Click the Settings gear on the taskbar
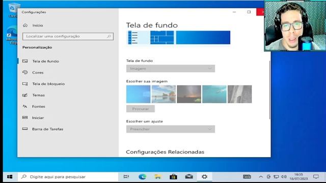Viewport: 326px width, 183px height. point(204,177)
